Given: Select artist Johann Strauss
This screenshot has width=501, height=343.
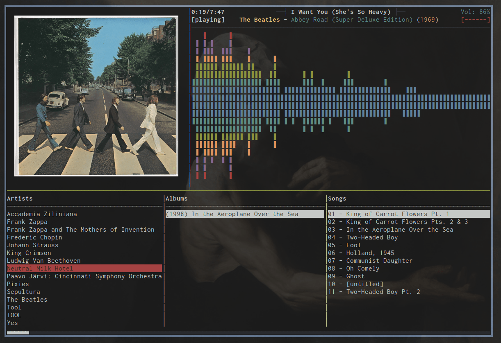Looking at the screenshot, I should point(33,245).
